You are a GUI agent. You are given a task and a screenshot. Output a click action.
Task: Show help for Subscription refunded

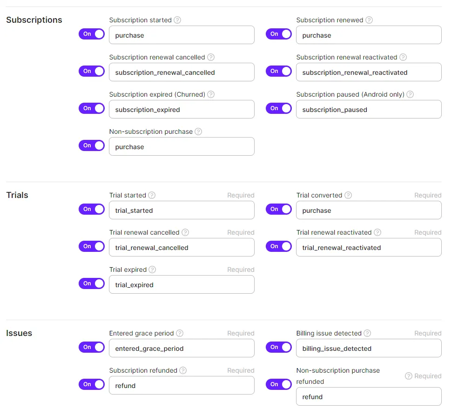click(183, 370)
